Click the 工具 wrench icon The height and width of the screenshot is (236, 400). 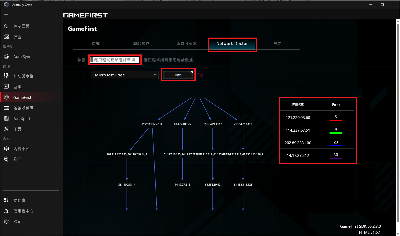click(x=6, y=129)
